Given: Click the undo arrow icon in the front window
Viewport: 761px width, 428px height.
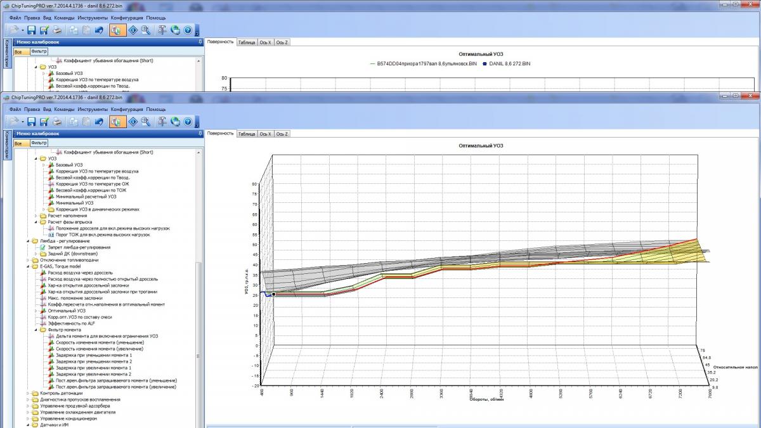Looking at the screenshot, I should pyautogui.click(x=100, y=122).
